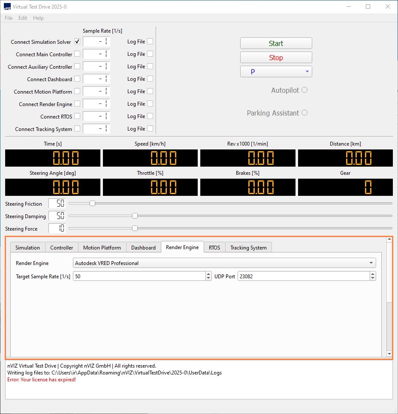The width and height of the screenshot is (398, 414).
Task: Check Log File for Connect Simulation Solver
Action: pyautogui.click(x=150, y=41)
